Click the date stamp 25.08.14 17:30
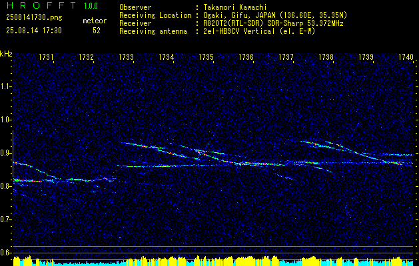Screen dimensions: 419x266 (x=34, y=31)
